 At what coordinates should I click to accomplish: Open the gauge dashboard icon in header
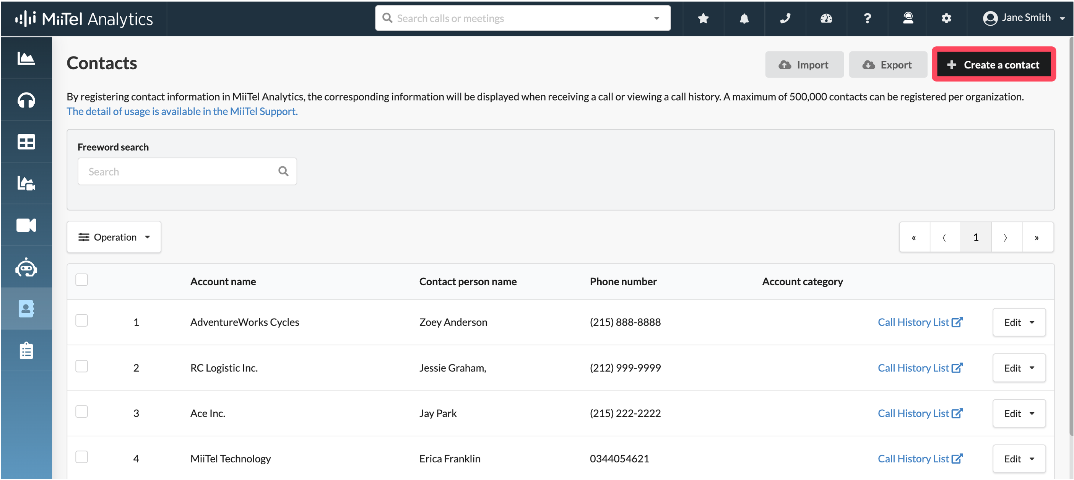(826, 18)
